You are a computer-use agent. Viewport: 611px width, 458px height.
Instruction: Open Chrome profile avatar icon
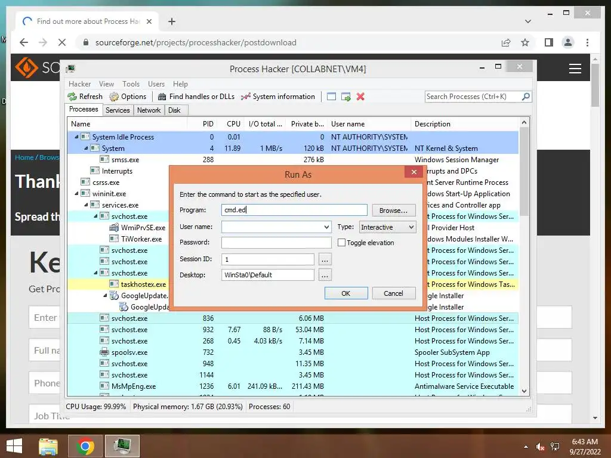click(568, 42)
